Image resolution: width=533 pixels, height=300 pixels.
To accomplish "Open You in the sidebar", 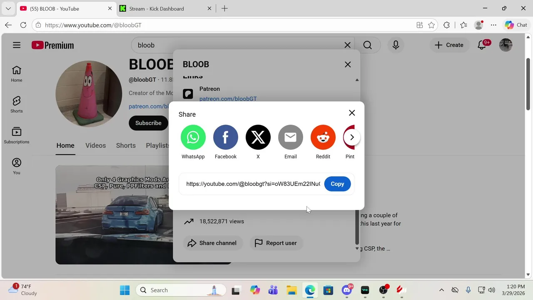I will point(17,166).
